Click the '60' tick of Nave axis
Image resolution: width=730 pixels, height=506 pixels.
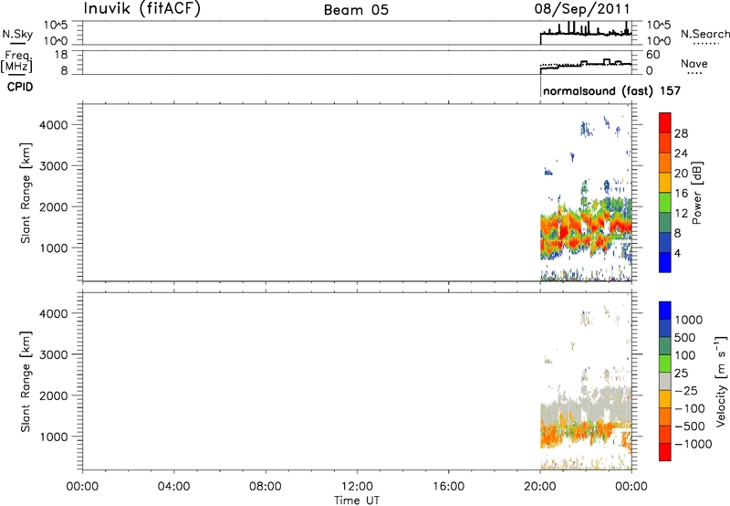pos(652,55)
